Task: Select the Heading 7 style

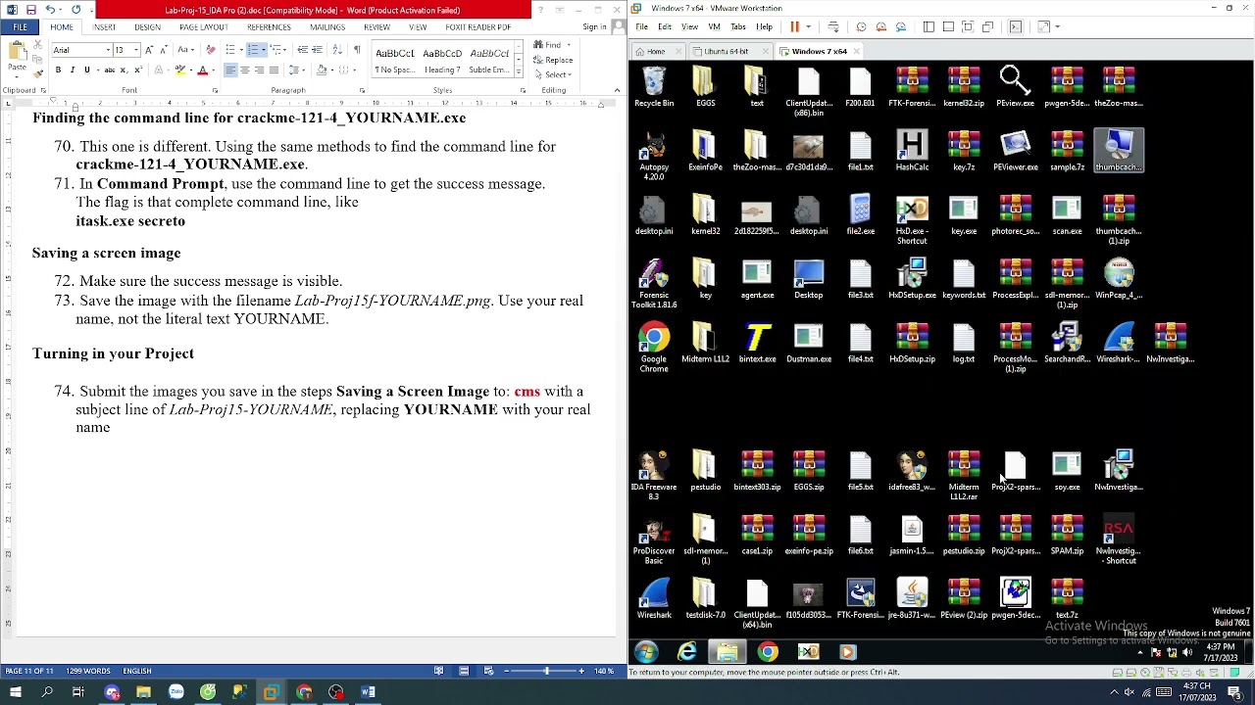Action: pos(442,61)
